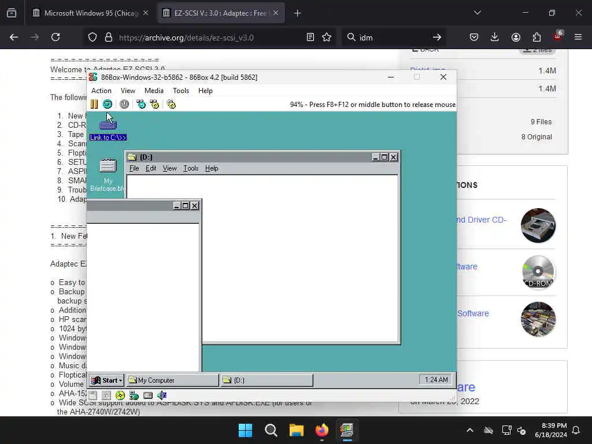Screen dimensions: 592x444
Task: Open Windows 11 Start button
Action: pos(245,430)
